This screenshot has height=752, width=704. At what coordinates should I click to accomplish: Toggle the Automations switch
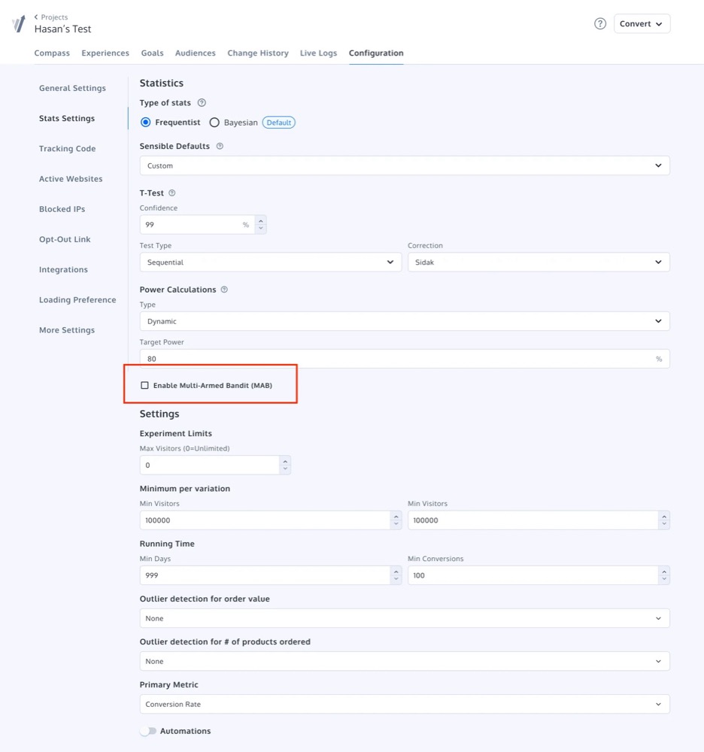point(148,731)
